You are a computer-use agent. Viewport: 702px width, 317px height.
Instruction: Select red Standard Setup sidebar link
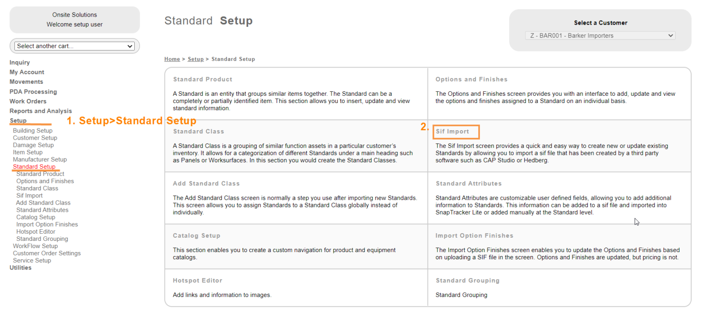coord(34,167)
